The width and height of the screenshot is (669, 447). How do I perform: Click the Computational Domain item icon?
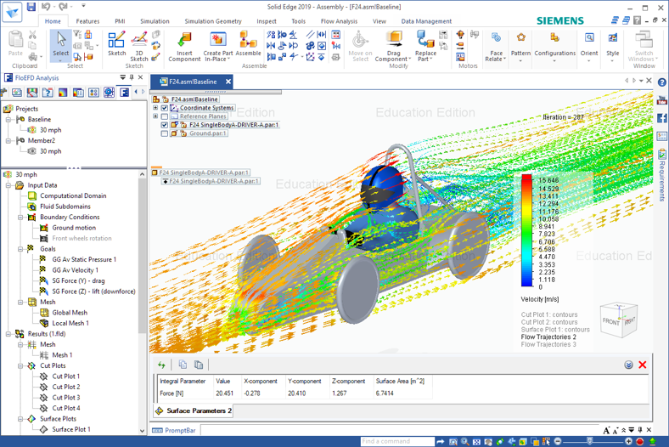[32, 196]
